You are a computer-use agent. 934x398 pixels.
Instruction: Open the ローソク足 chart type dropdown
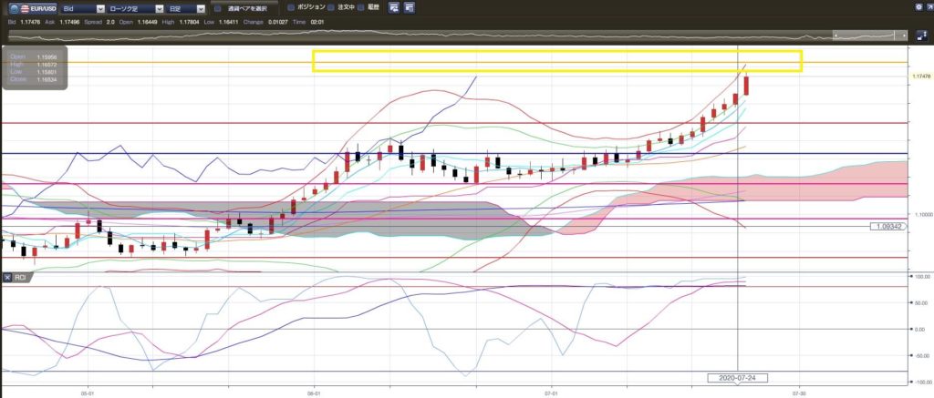137,9
